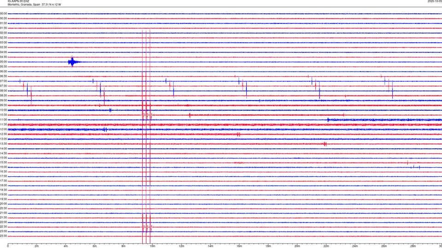Click the 26m tick label on minute axis

(384, 246)
